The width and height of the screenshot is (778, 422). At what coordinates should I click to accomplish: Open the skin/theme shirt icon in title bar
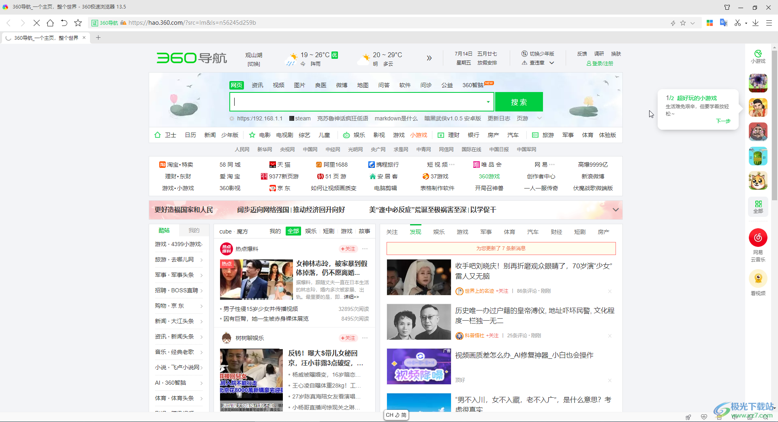coord(727,7)
